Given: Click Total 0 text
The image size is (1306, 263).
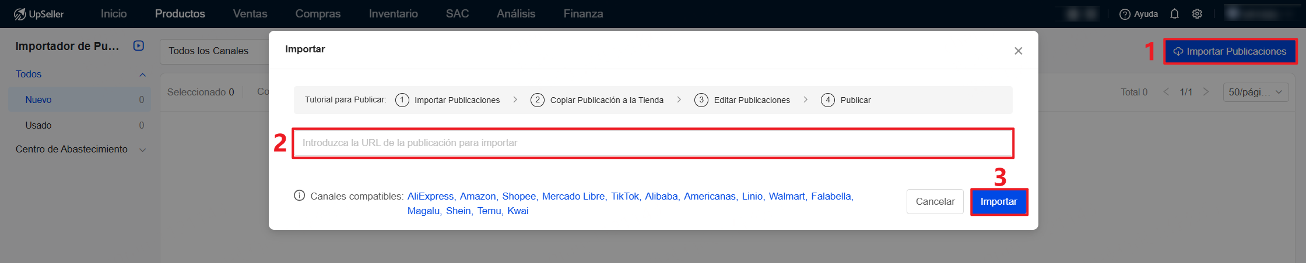Looking at the screenshot, I should click(1134, 92).
